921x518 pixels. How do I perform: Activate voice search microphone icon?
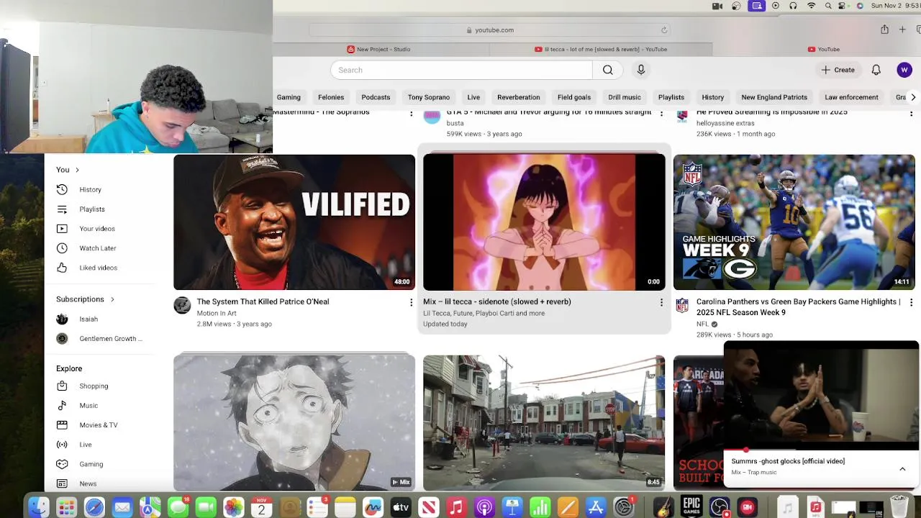pos(641,70)
